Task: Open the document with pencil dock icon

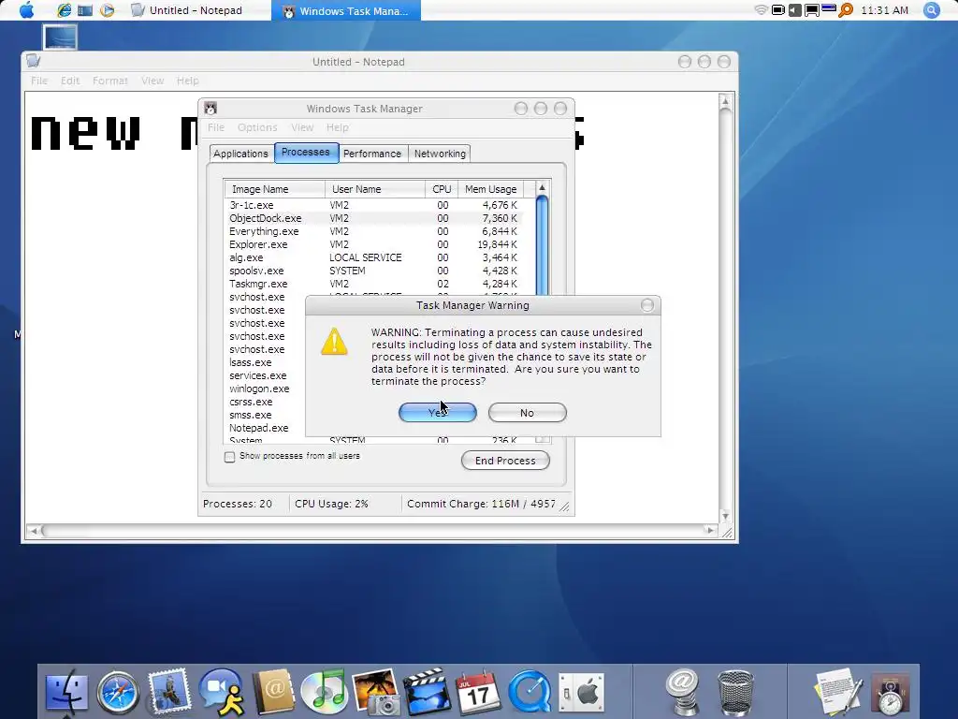Action: (x=838, y=692)
